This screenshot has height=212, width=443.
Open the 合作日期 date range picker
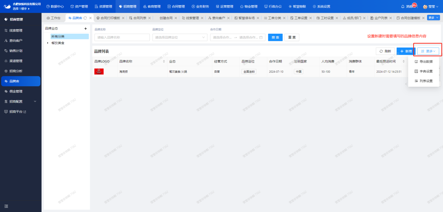(x=238, y=37)
